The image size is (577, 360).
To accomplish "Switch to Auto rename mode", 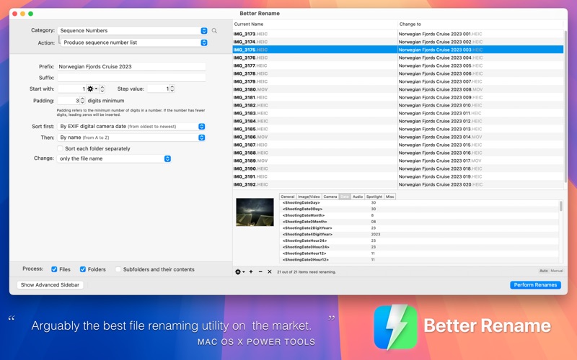I will point(544,271).
